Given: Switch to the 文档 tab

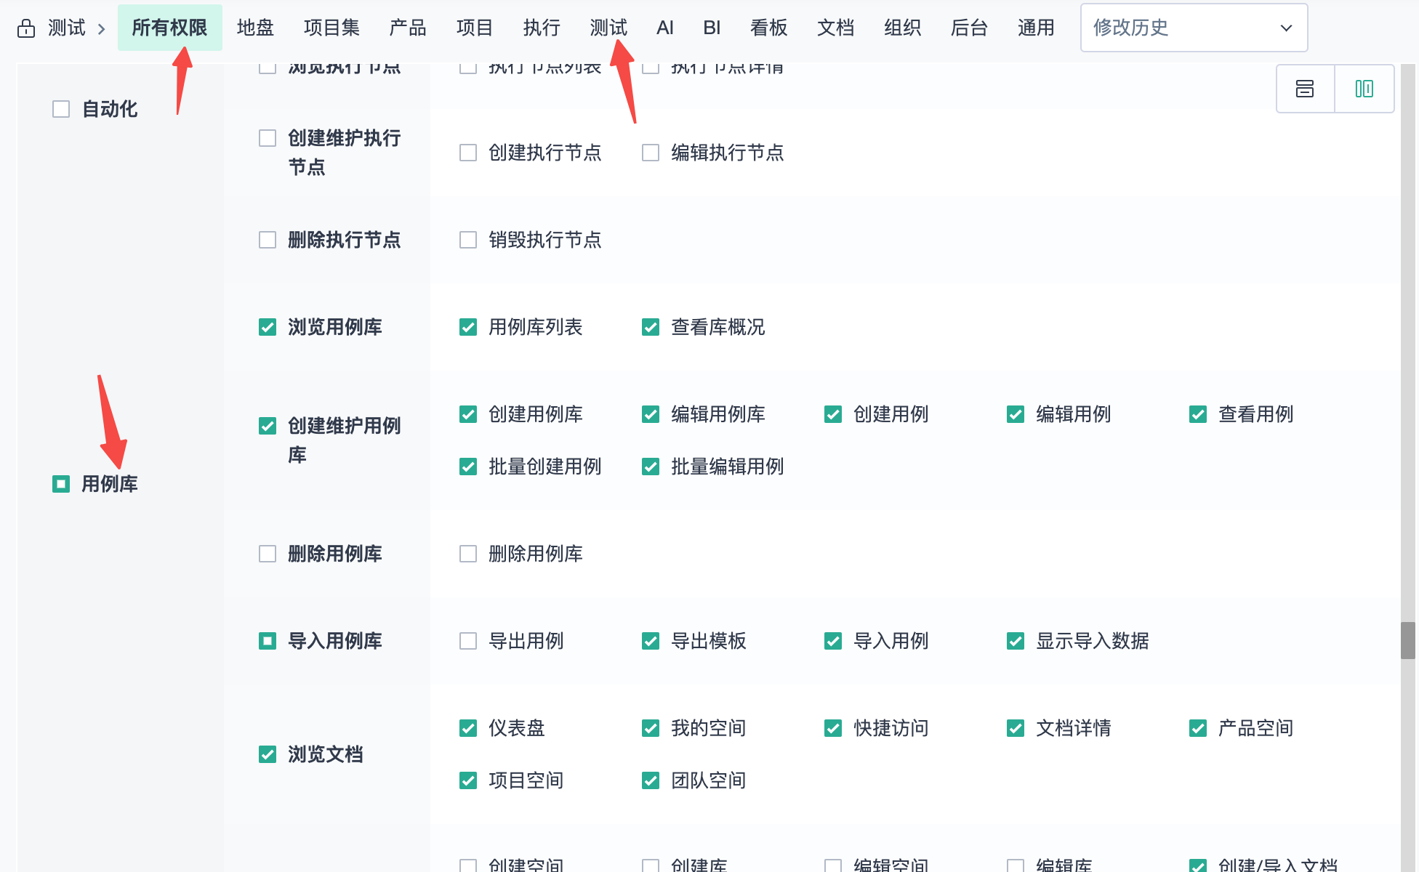Looking at the screenshot, I should pos(835,28).
